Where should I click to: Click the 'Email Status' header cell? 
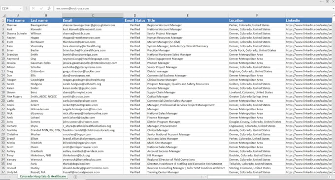point(135,21)
